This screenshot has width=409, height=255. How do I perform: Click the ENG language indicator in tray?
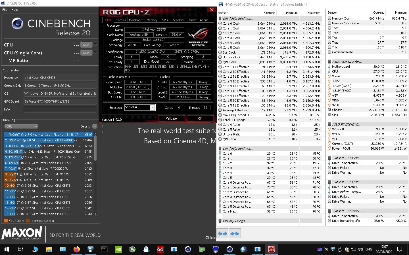coord(369,249)
